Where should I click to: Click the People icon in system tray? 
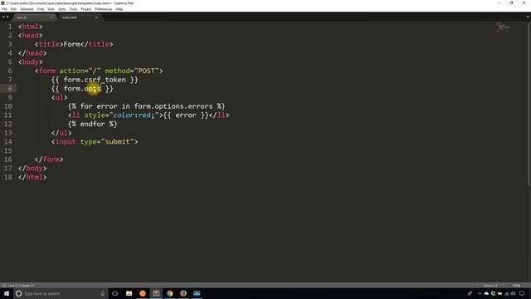470,293
